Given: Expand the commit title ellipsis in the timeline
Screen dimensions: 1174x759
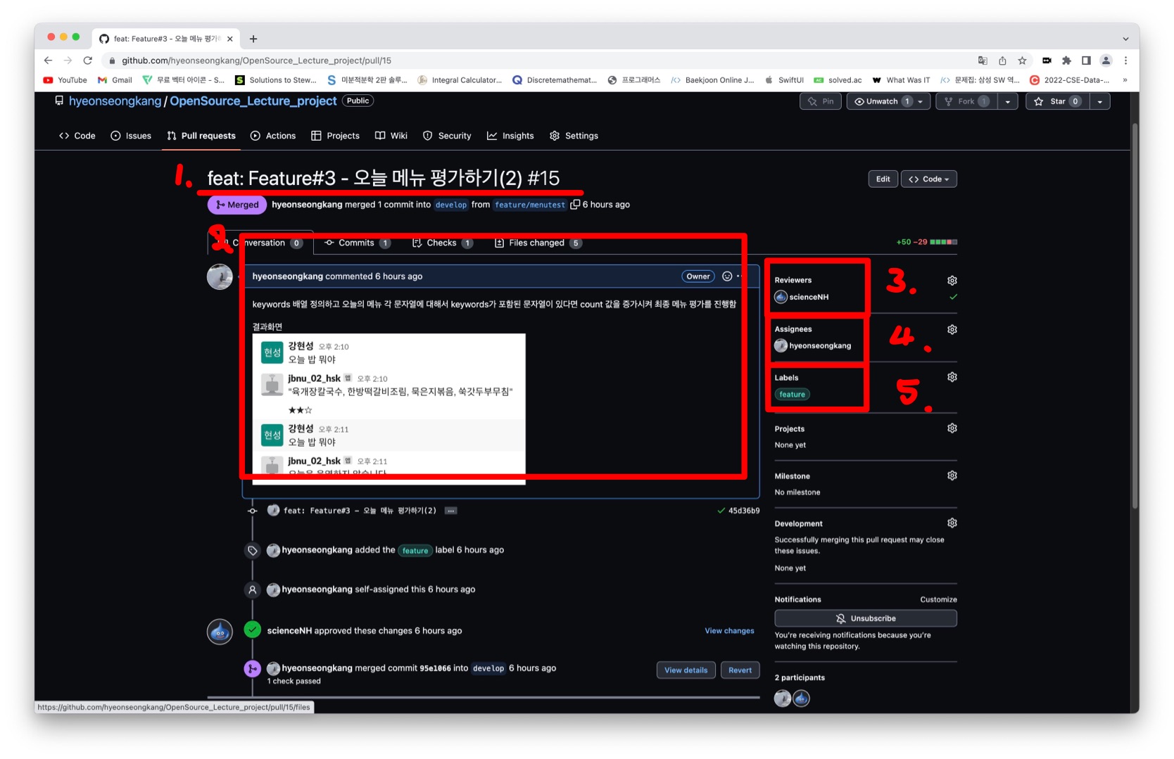Looking at the screenshot, I should [450, 510].
